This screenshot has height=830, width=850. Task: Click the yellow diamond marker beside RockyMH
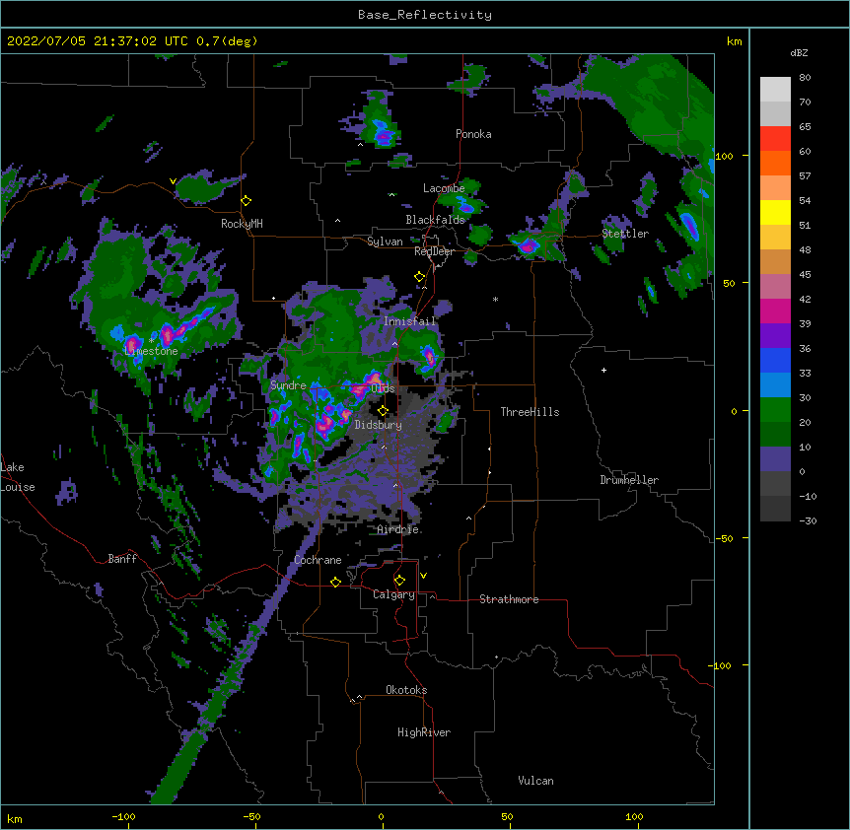tap(247, 201)
